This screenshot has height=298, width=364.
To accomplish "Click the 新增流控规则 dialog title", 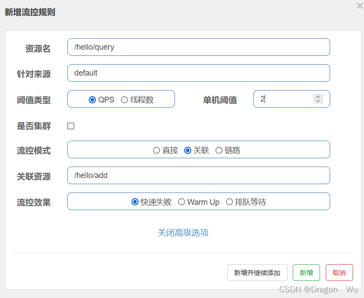I will coord(30,12).
